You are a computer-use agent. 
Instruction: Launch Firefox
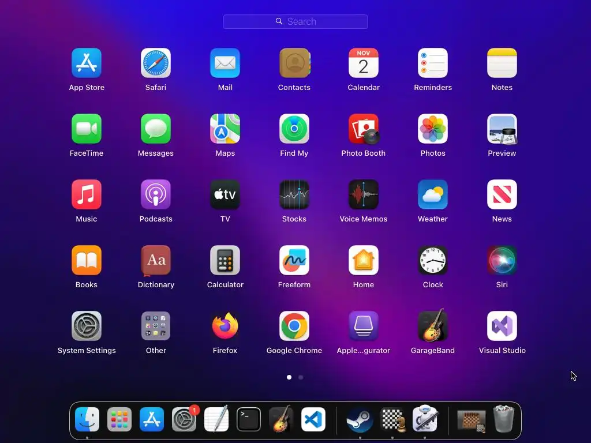225,326
